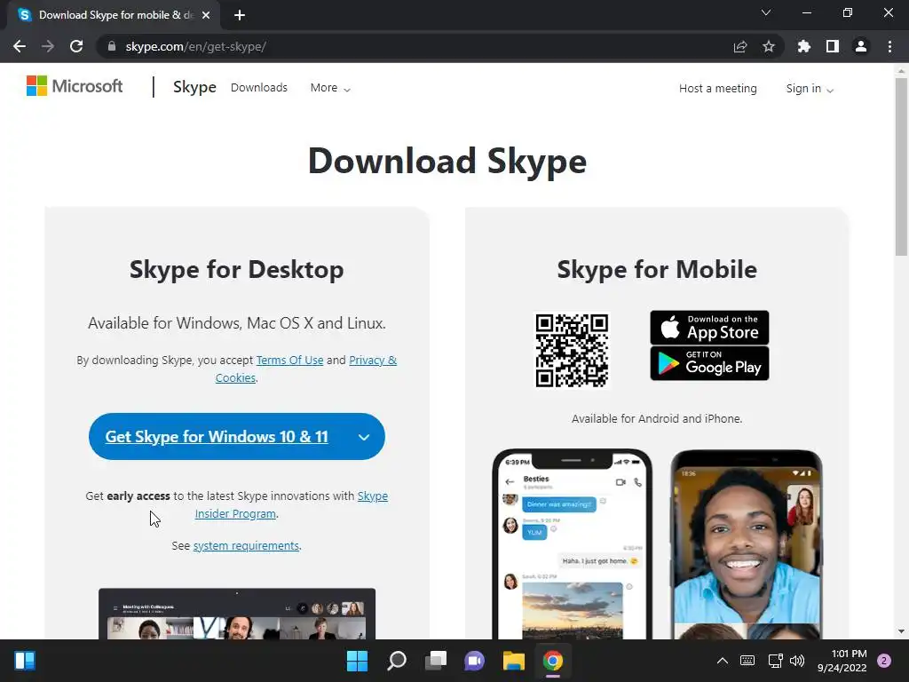Open the Chrome profile avatar

pyautogui.click(x=861, y=46)
